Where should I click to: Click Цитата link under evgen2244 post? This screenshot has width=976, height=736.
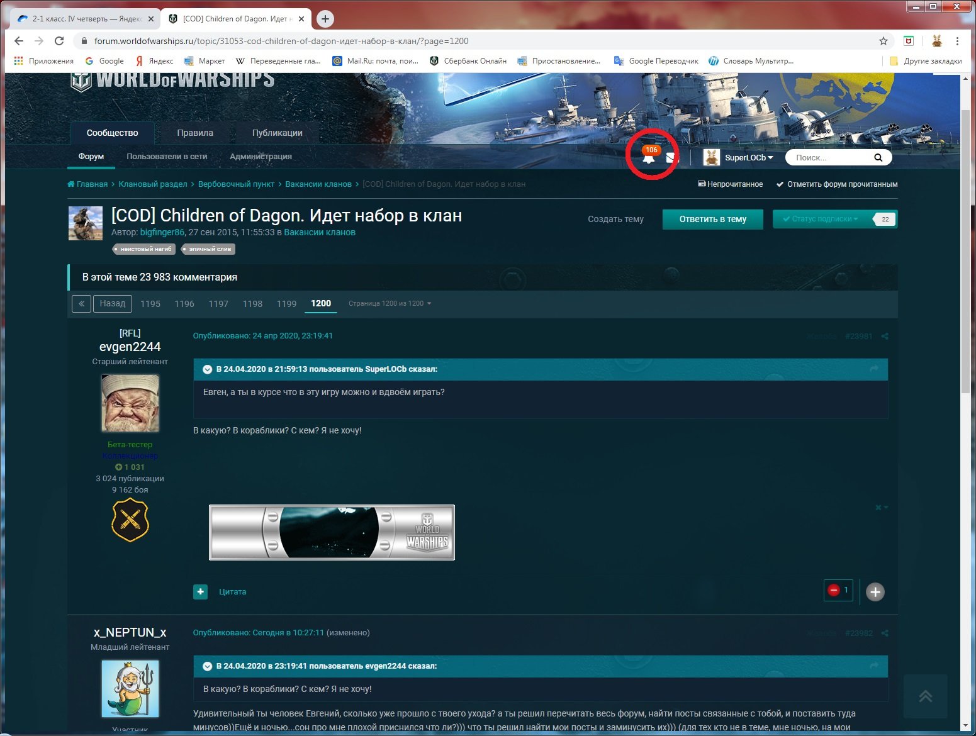tap(232, 592)
